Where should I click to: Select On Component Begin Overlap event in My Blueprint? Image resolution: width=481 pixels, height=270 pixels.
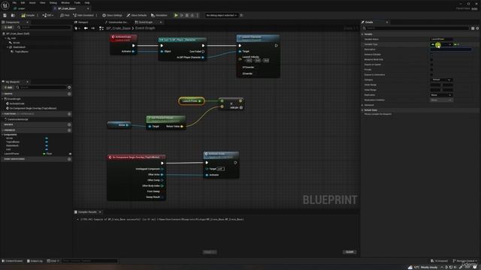point(32,108)
